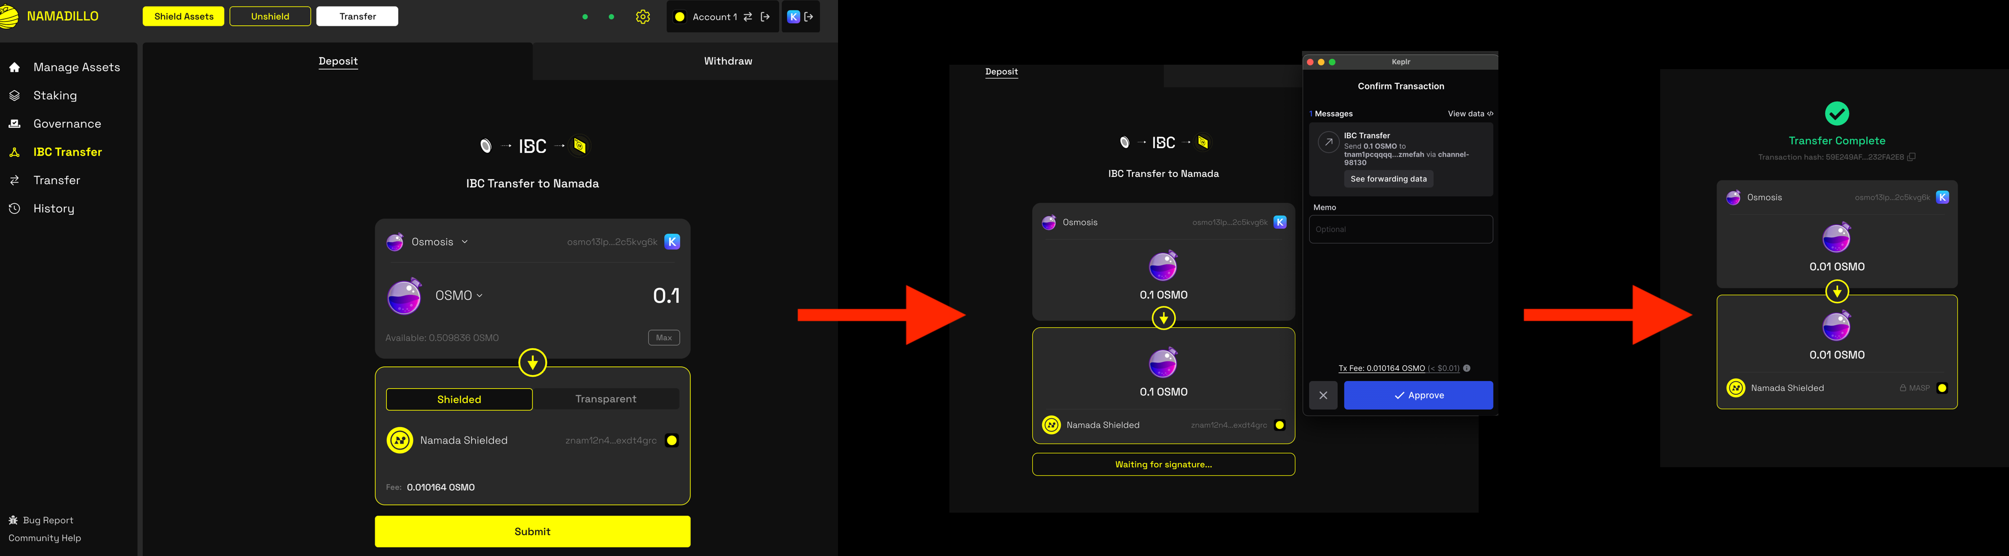Click the top-bar Transfer button

[357, 16]
